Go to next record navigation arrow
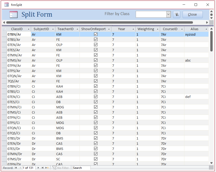Viewport: 216px width, 172px height. [38, 168]
